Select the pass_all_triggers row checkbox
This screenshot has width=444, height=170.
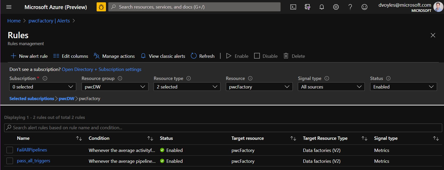10,161
